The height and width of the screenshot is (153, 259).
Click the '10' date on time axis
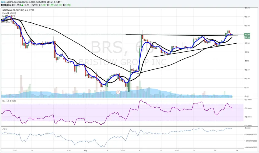pos(161,150)
